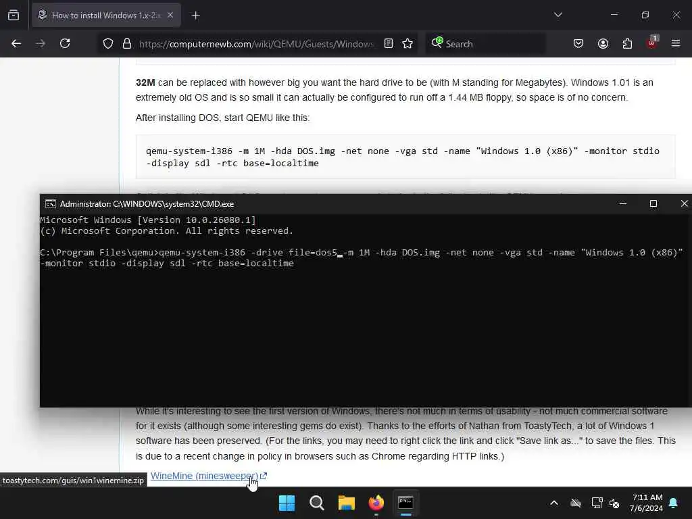Click the site security padlock icon
692x519 pixels.
pos(127,43)
